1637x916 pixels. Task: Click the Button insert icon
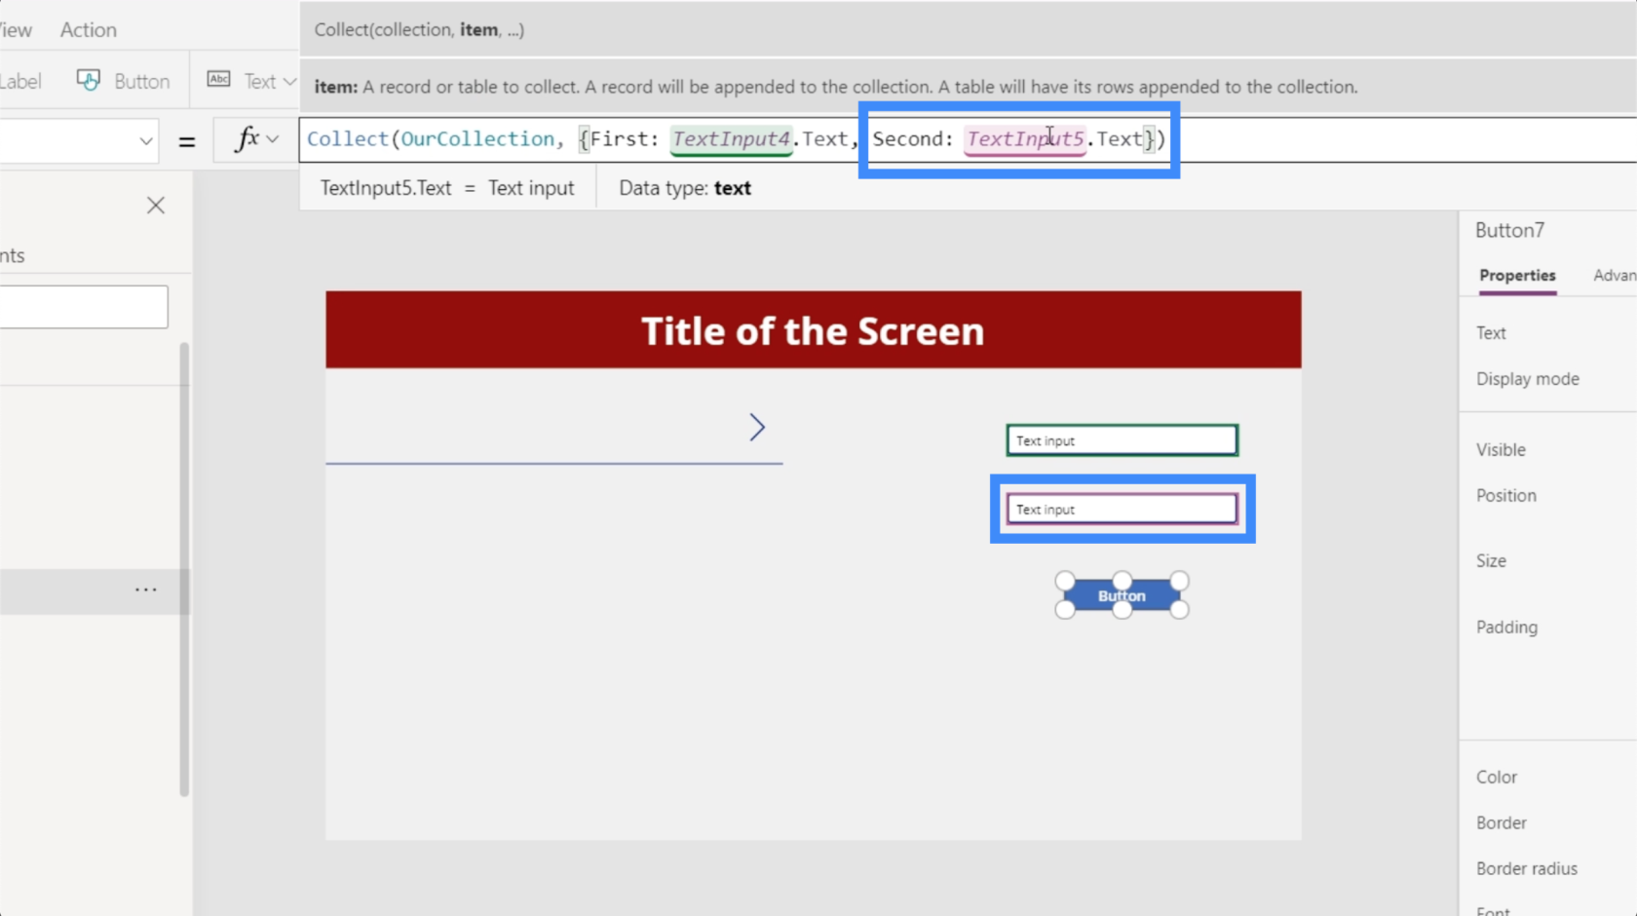click(89, 81)
